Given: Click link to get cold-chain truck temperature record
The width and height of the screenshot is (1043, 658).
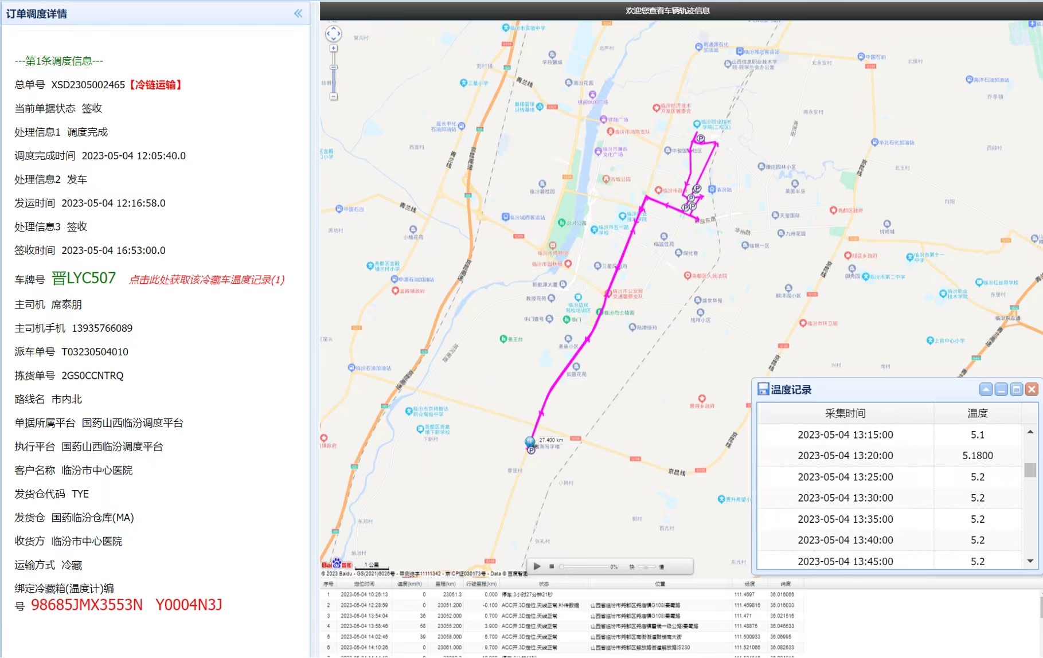Looking at the screenshot, I should [x=206, y=280].
